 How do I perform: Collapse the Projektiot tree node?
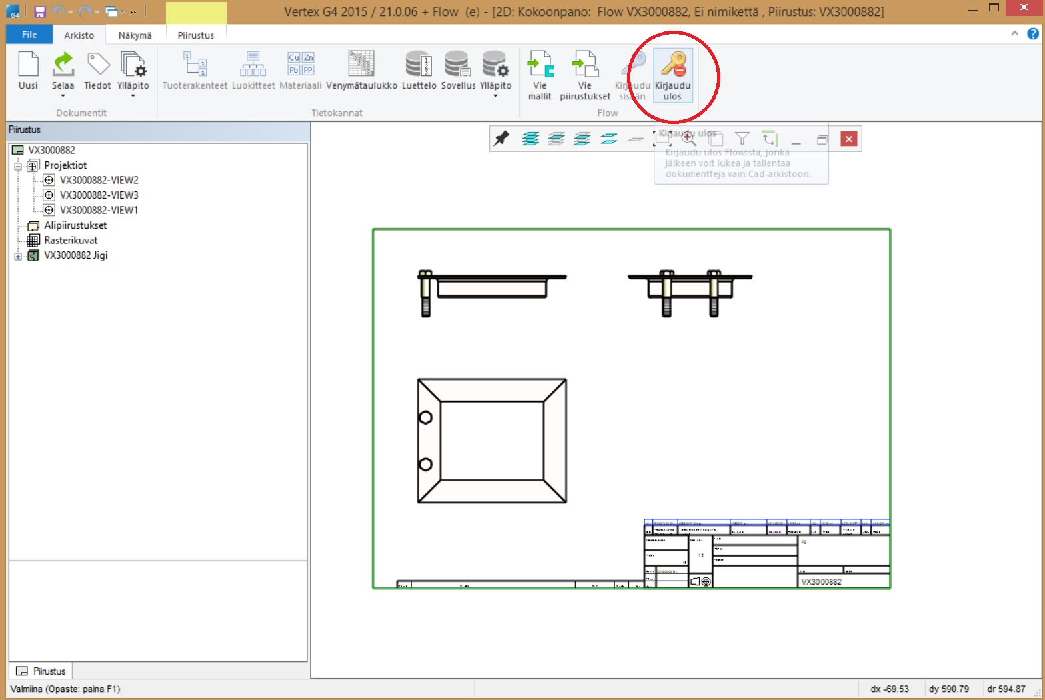tap(18, 166)
